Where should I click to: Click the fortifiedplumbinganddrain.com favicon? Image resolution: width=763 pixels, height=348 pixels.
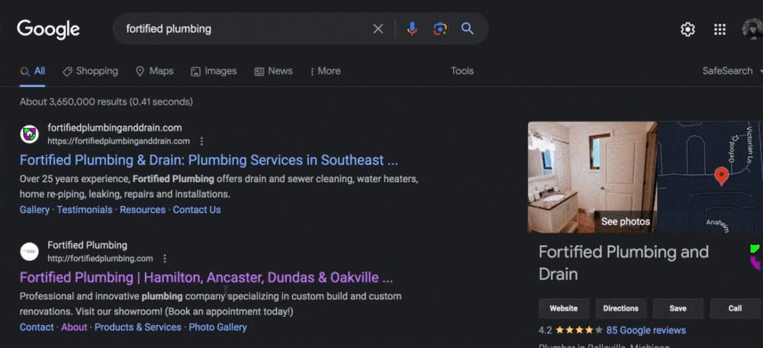[x=29, y=134]
